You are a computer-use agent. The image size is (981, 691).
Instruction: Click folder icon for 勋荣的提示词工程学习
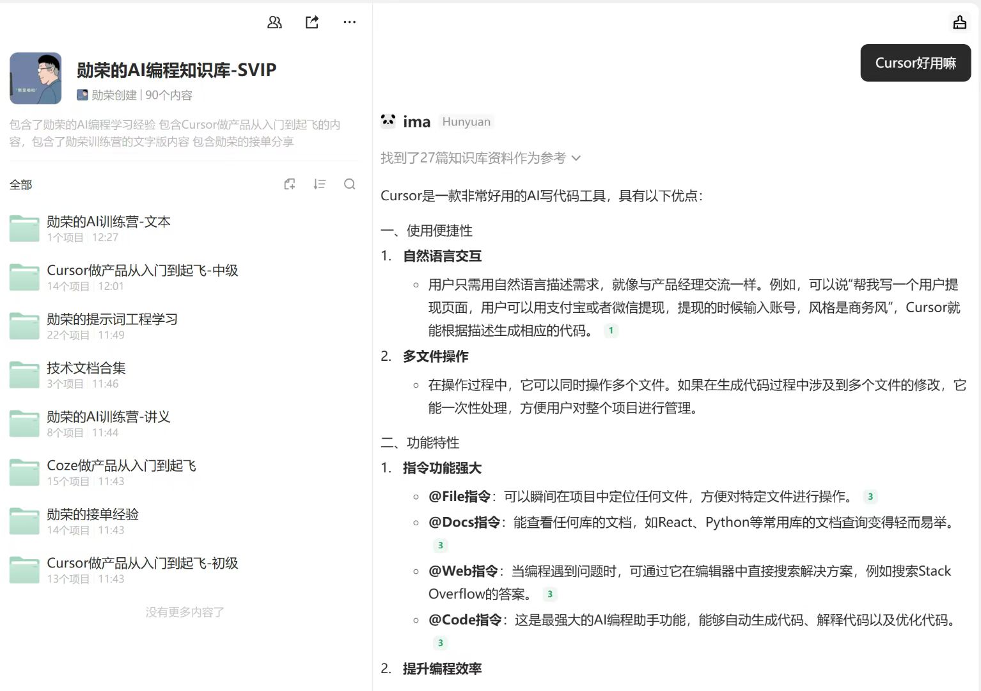point(24,326)
